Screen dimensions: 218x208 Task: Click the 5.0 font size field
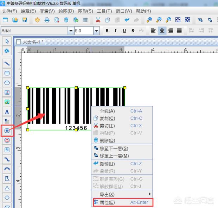84,31
